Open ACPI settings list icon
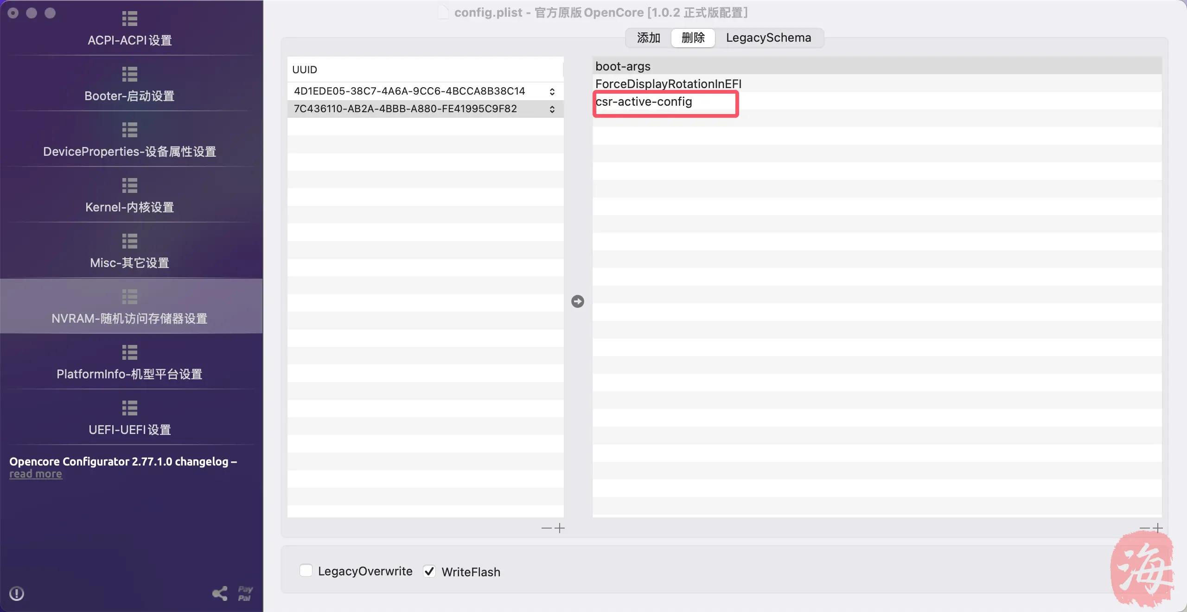1187x612 pixels. [130, 19]
